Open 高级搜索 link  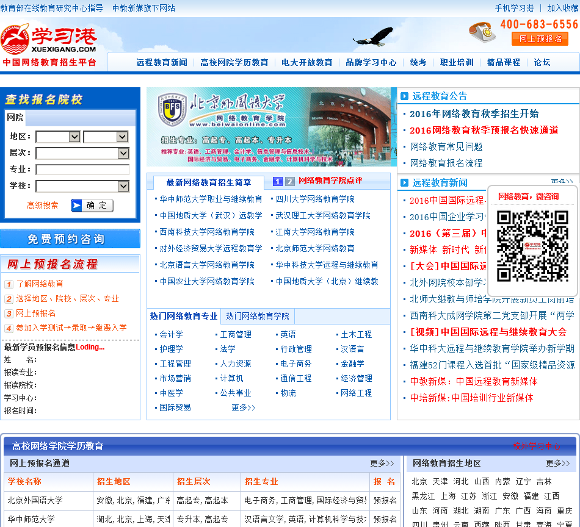coord(42,205)
